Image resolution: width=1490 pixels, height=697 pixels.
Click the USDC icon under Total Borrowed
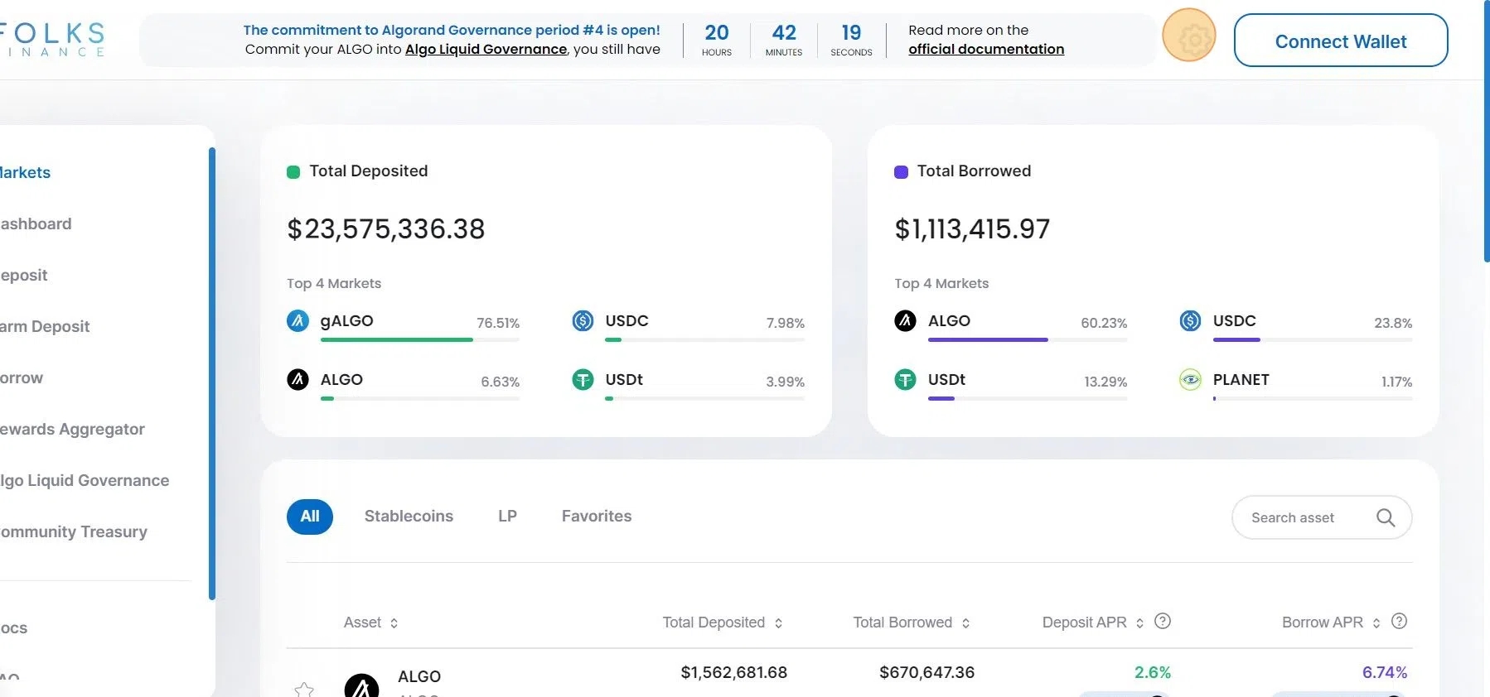click(x=1190, y=320)
